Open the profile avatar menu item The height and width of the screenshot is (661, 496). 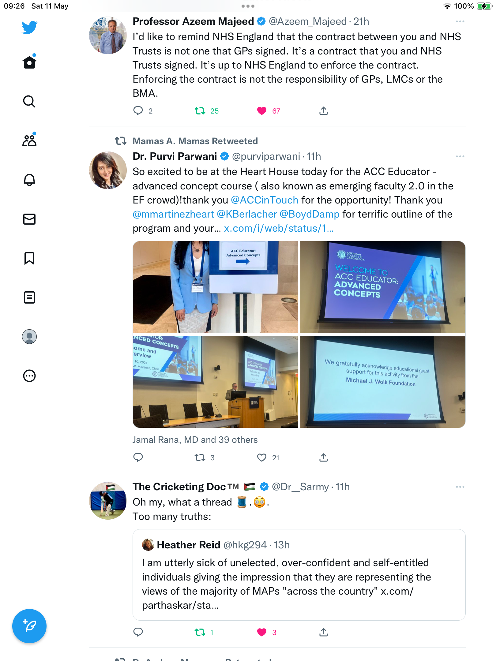[x=29, y=337]
